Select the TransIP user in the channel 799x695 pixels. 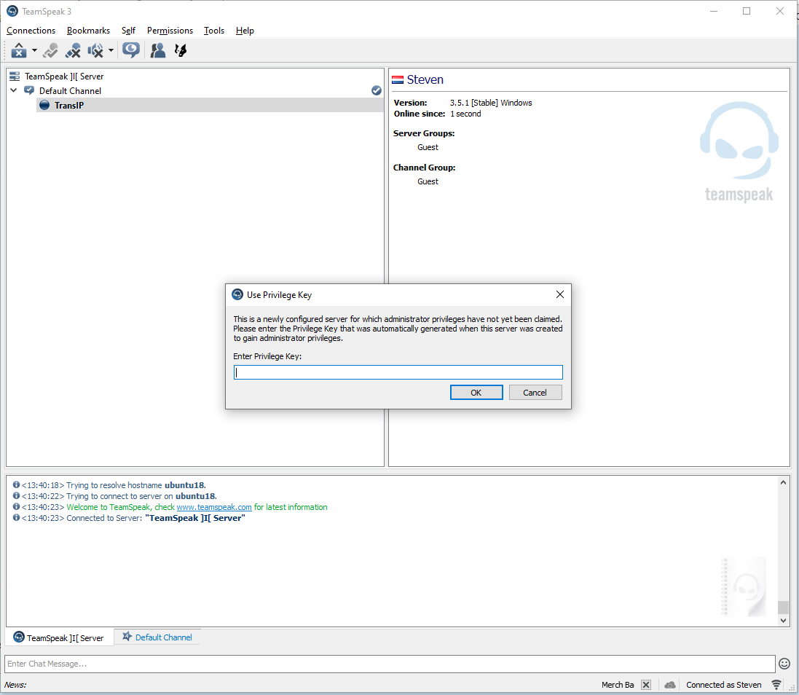pyautogui.click(x=69, y=106)
